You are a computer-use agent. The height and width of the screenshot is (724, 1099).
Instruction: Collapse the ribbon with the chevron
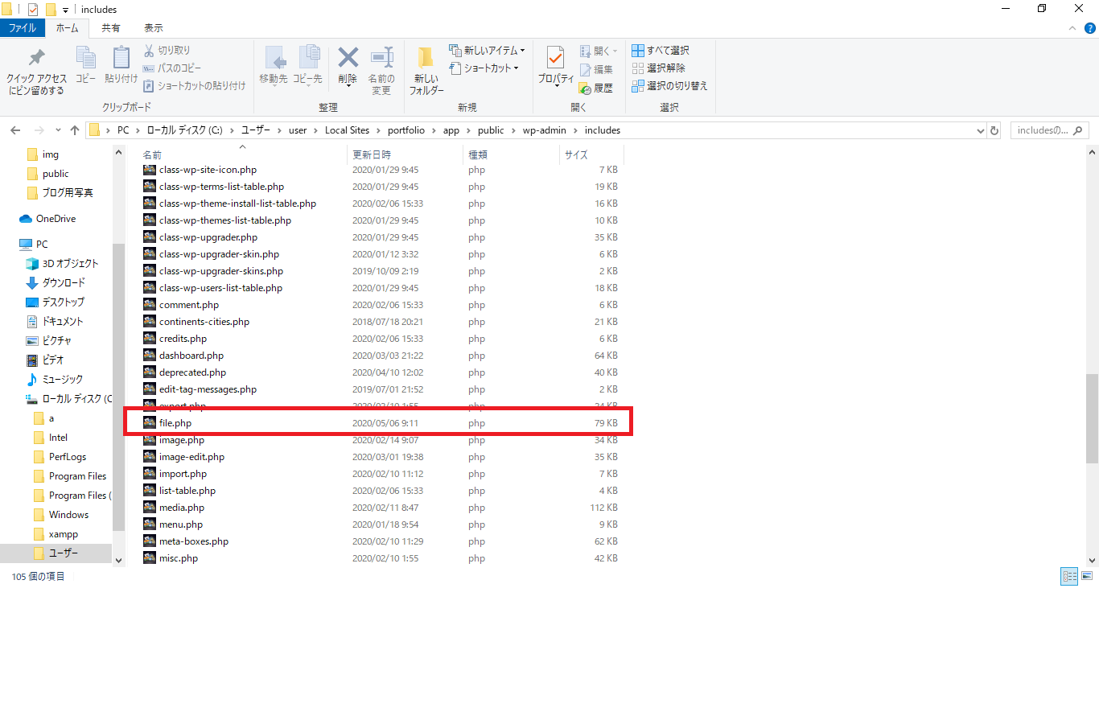tap(1072, 28)
